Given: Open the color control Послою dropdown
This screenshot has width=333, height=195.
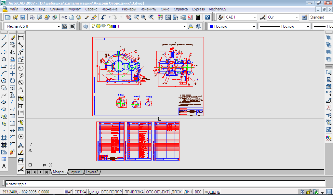Looking at the screenshot, I should click(254, 27).
